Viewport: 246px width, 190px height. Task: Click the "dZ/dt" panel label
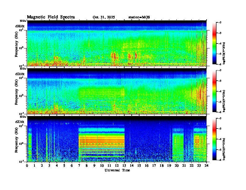pyautogui.click(x=20, y=122)
